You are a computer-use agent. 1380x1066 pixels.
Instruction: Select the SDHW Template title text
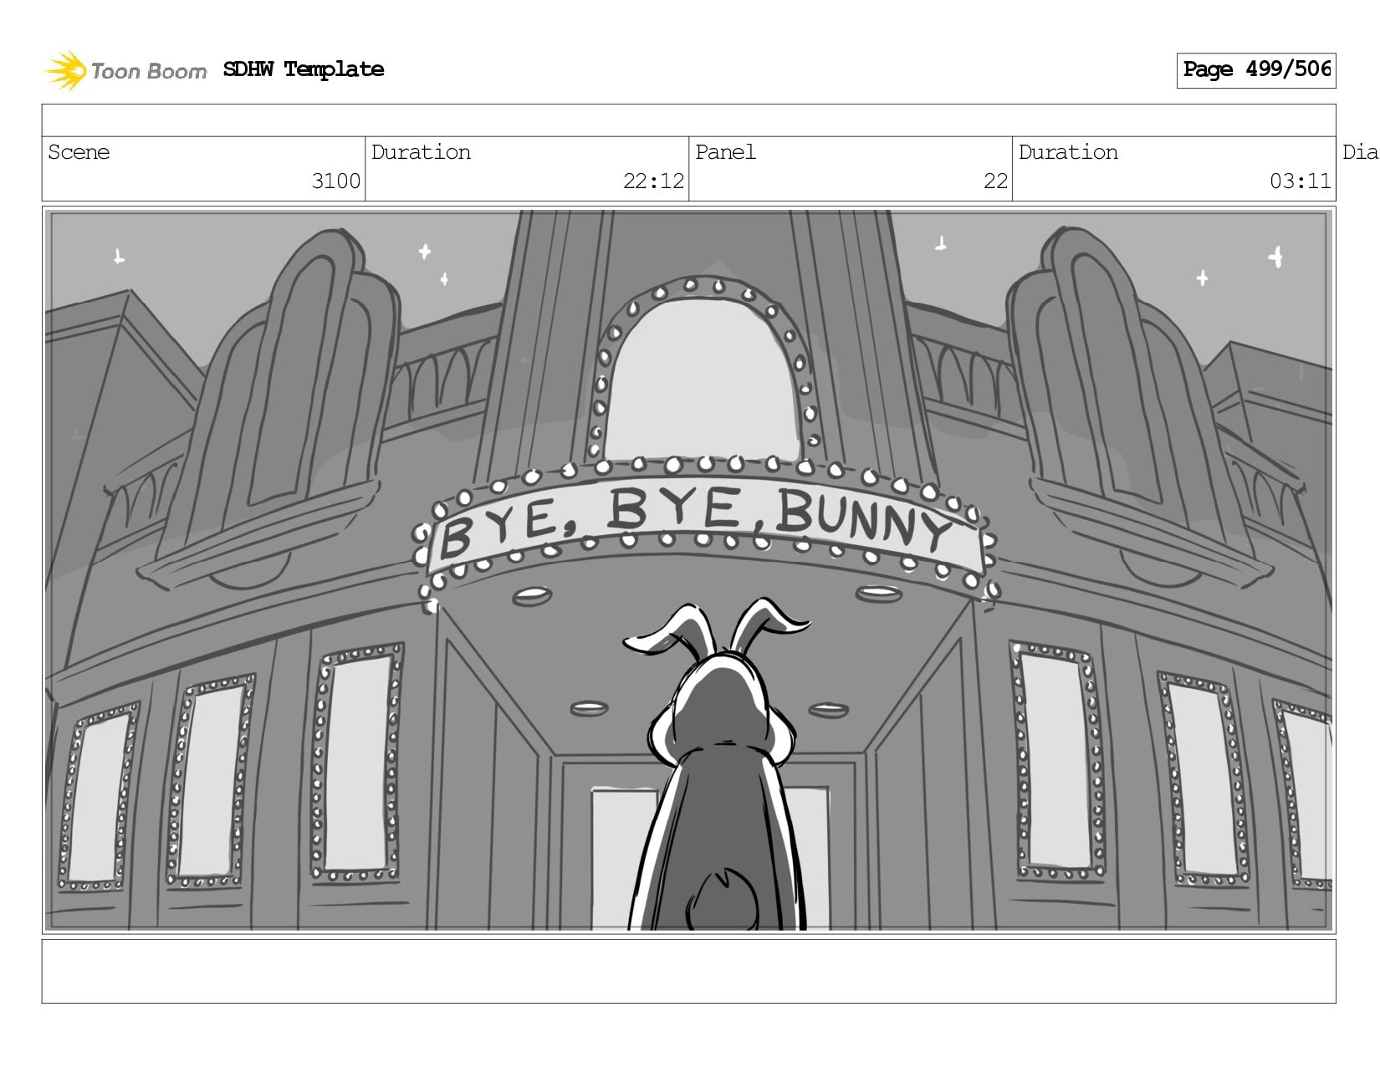point(304,69)
